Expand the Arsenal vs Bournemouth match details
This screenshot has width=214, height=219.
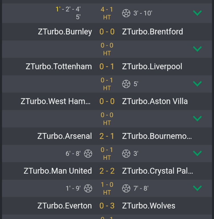coord(197,153)
